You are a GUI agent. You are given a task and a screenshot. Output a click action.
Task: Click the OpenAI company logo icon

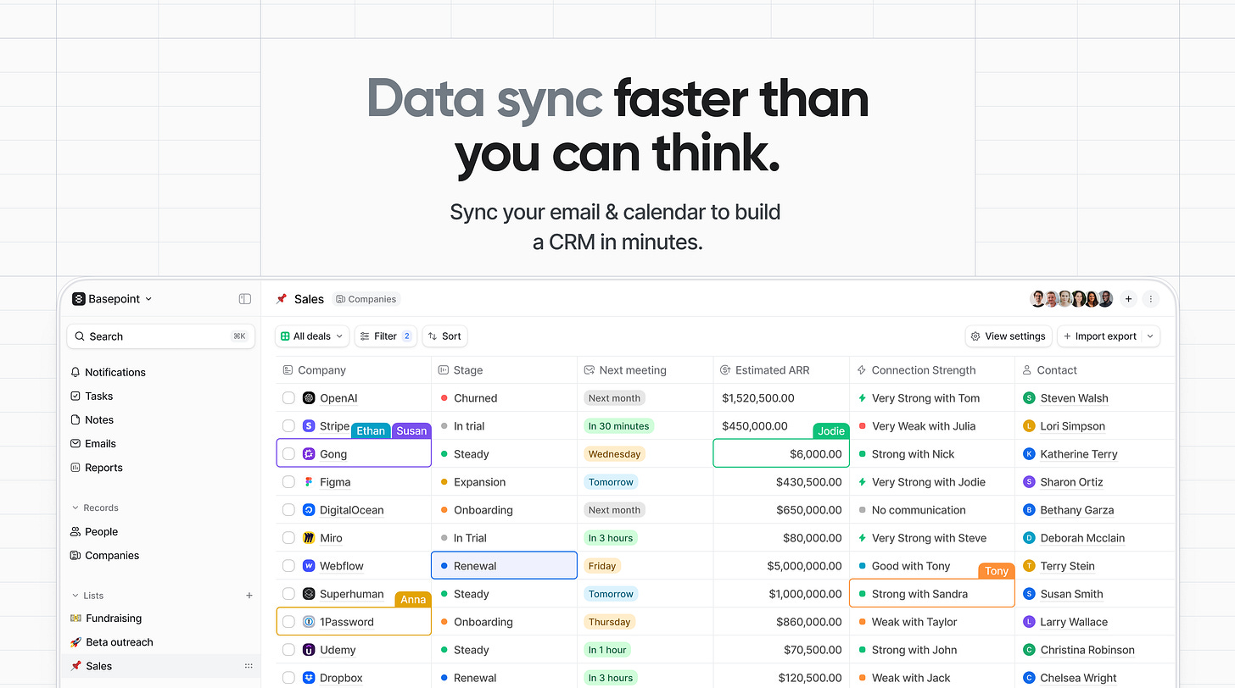coord(309,398)
